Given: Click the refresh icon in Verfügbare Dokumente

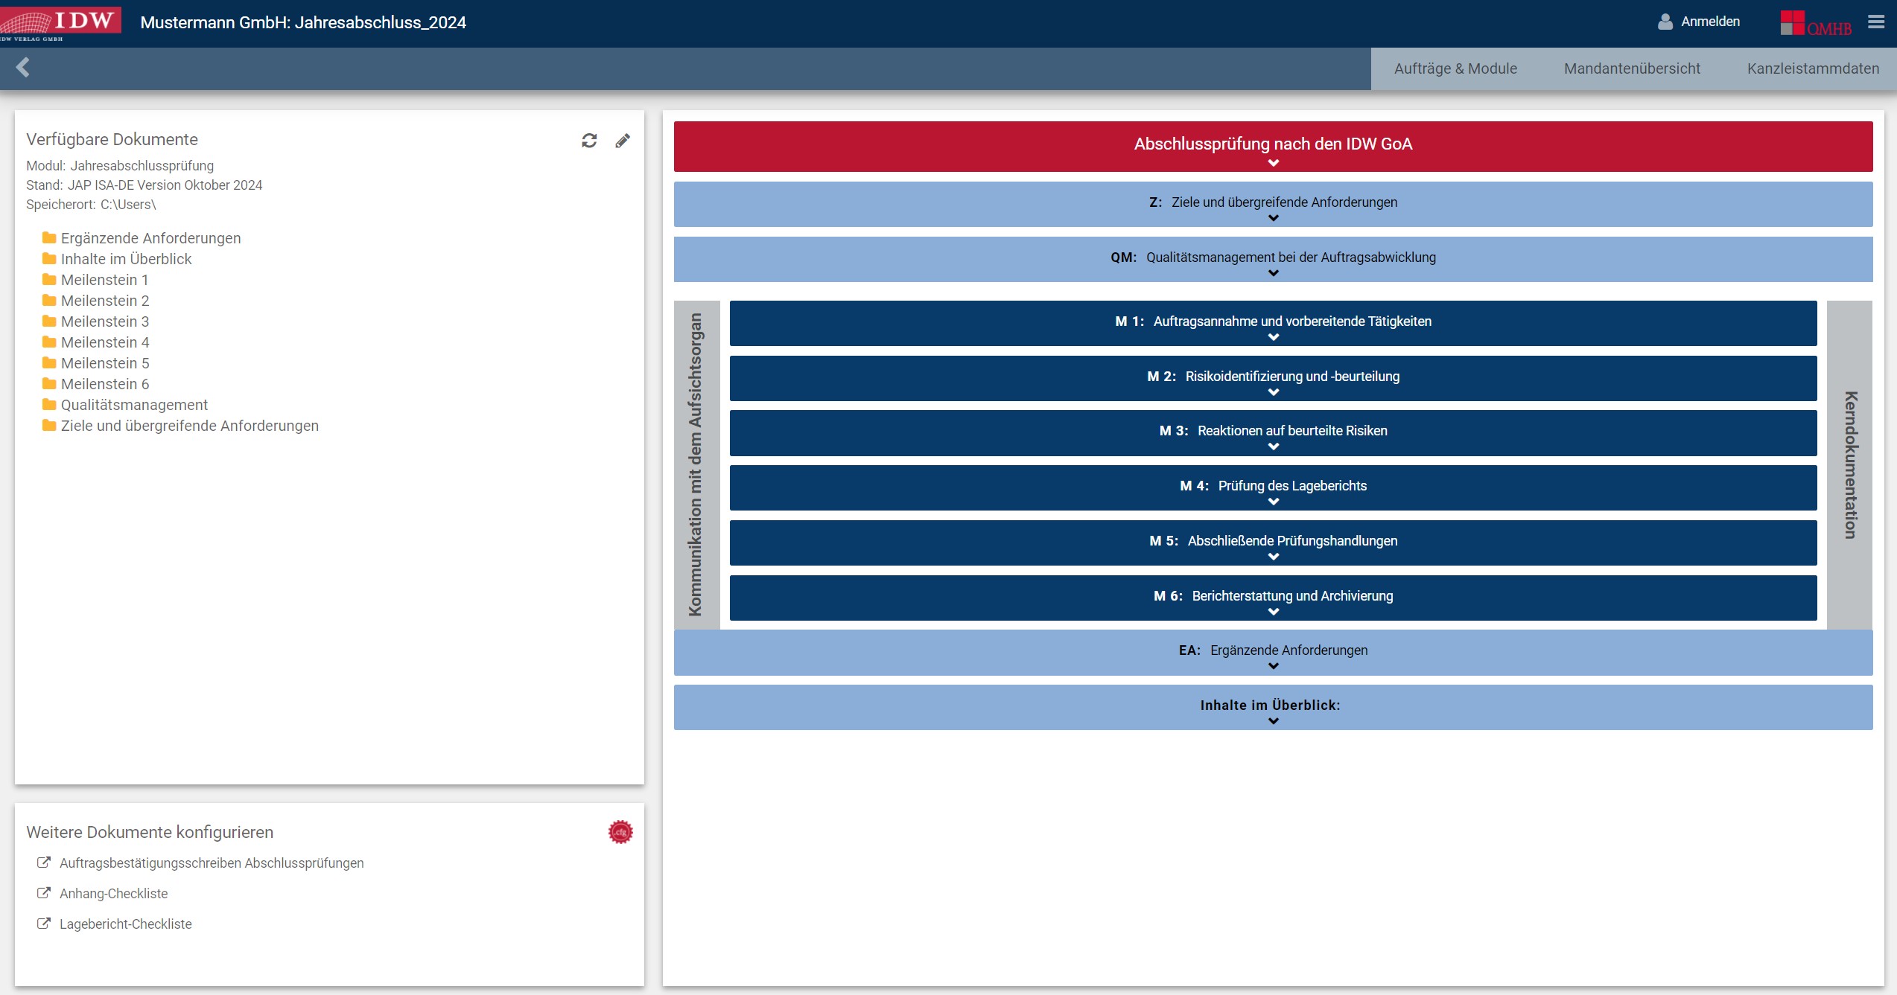Looking at the screenshot, I should (589, 141).
